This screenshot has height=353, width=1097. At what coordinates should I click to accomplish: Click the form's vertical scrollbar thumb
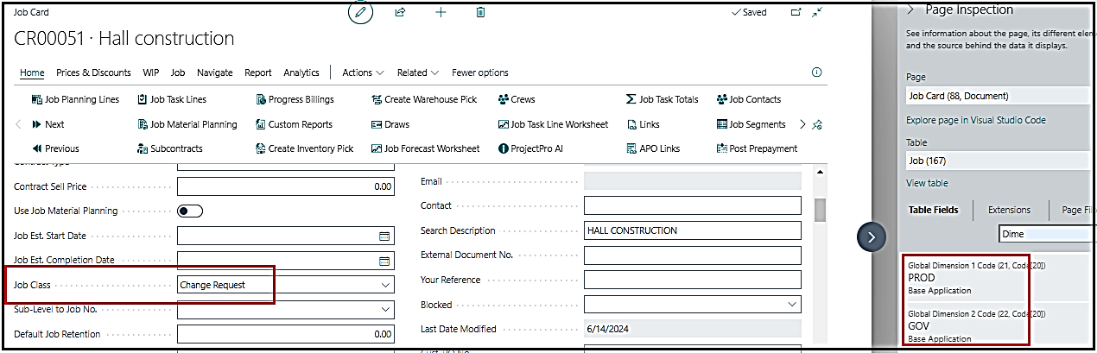[x=821, y=210]
